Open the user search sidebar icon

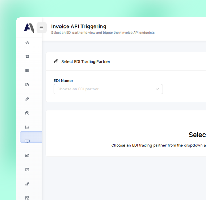click(27, 42)
